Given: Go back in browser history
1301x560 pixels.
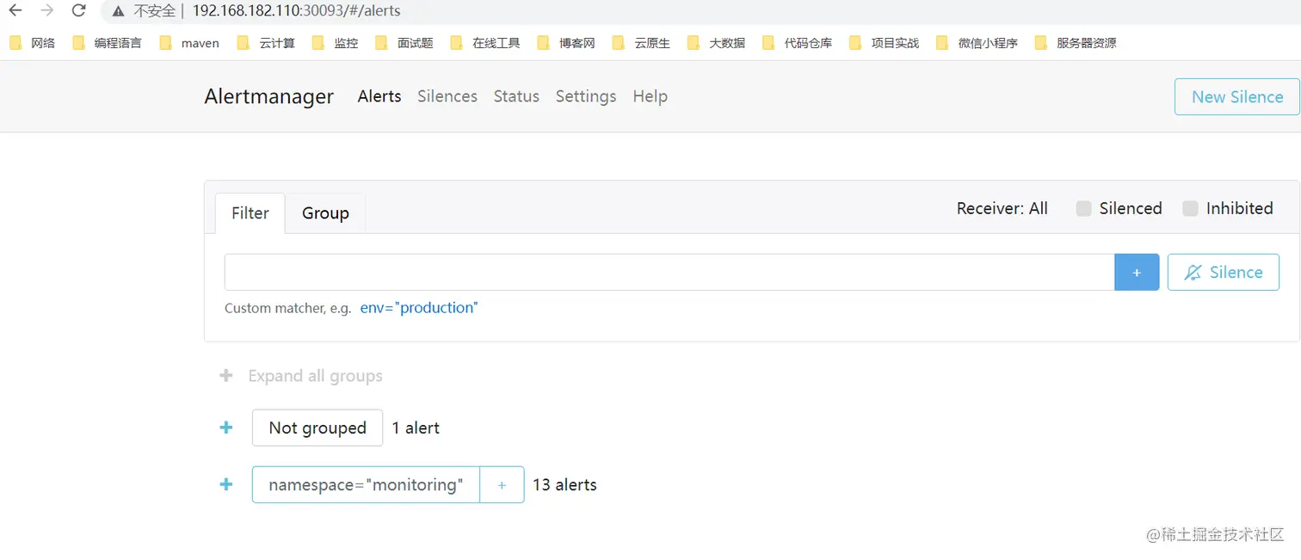Looking at the screenshot, I should pyautogui.click(x=15, y=10).
